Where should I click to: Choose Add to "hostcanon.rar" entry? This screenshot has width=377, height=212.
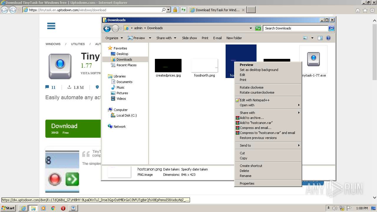(268, 123)
